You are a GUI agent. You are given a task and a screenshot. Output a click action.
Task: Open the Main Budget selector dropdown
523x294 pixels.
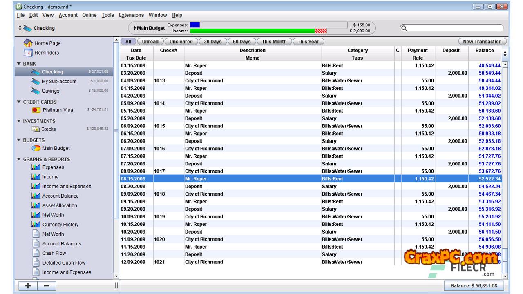149,28
